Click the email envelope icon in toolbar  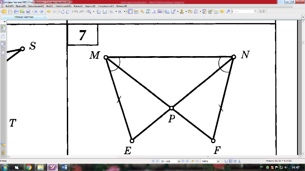click(x=22, y=11)
